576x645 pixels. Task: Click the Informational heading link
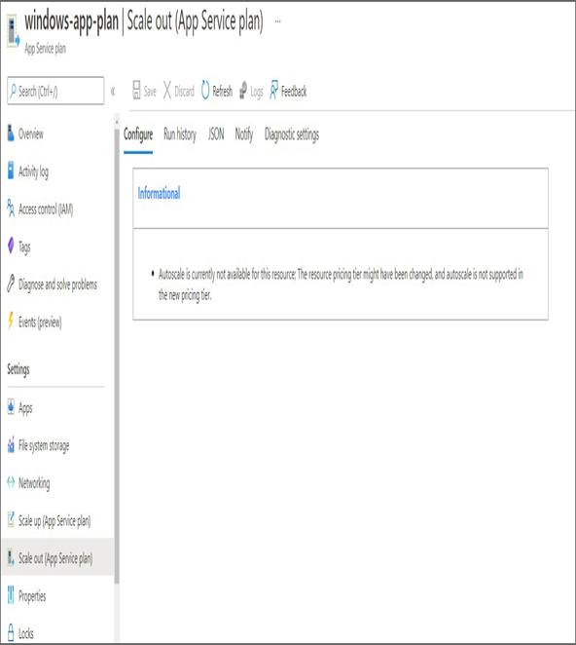(159, 193)
